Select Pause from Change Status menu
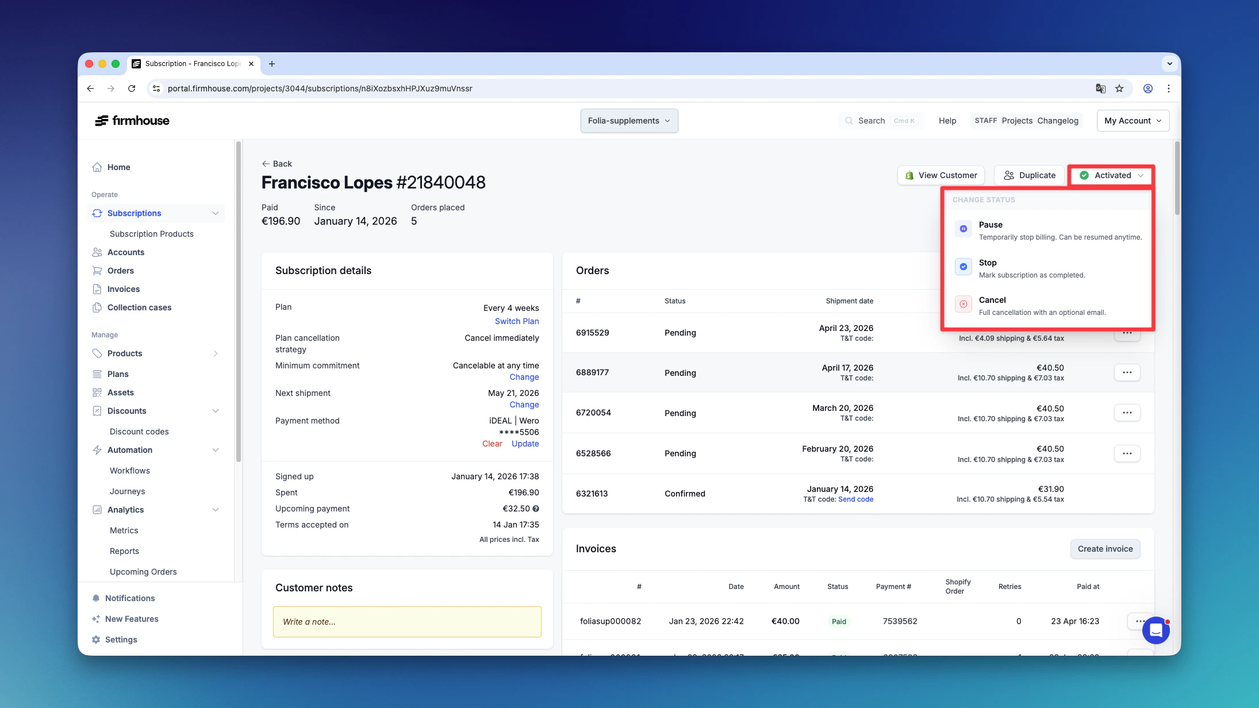Image resolution: width=1259 pixels, height=708 pixels. [1047, 230]
